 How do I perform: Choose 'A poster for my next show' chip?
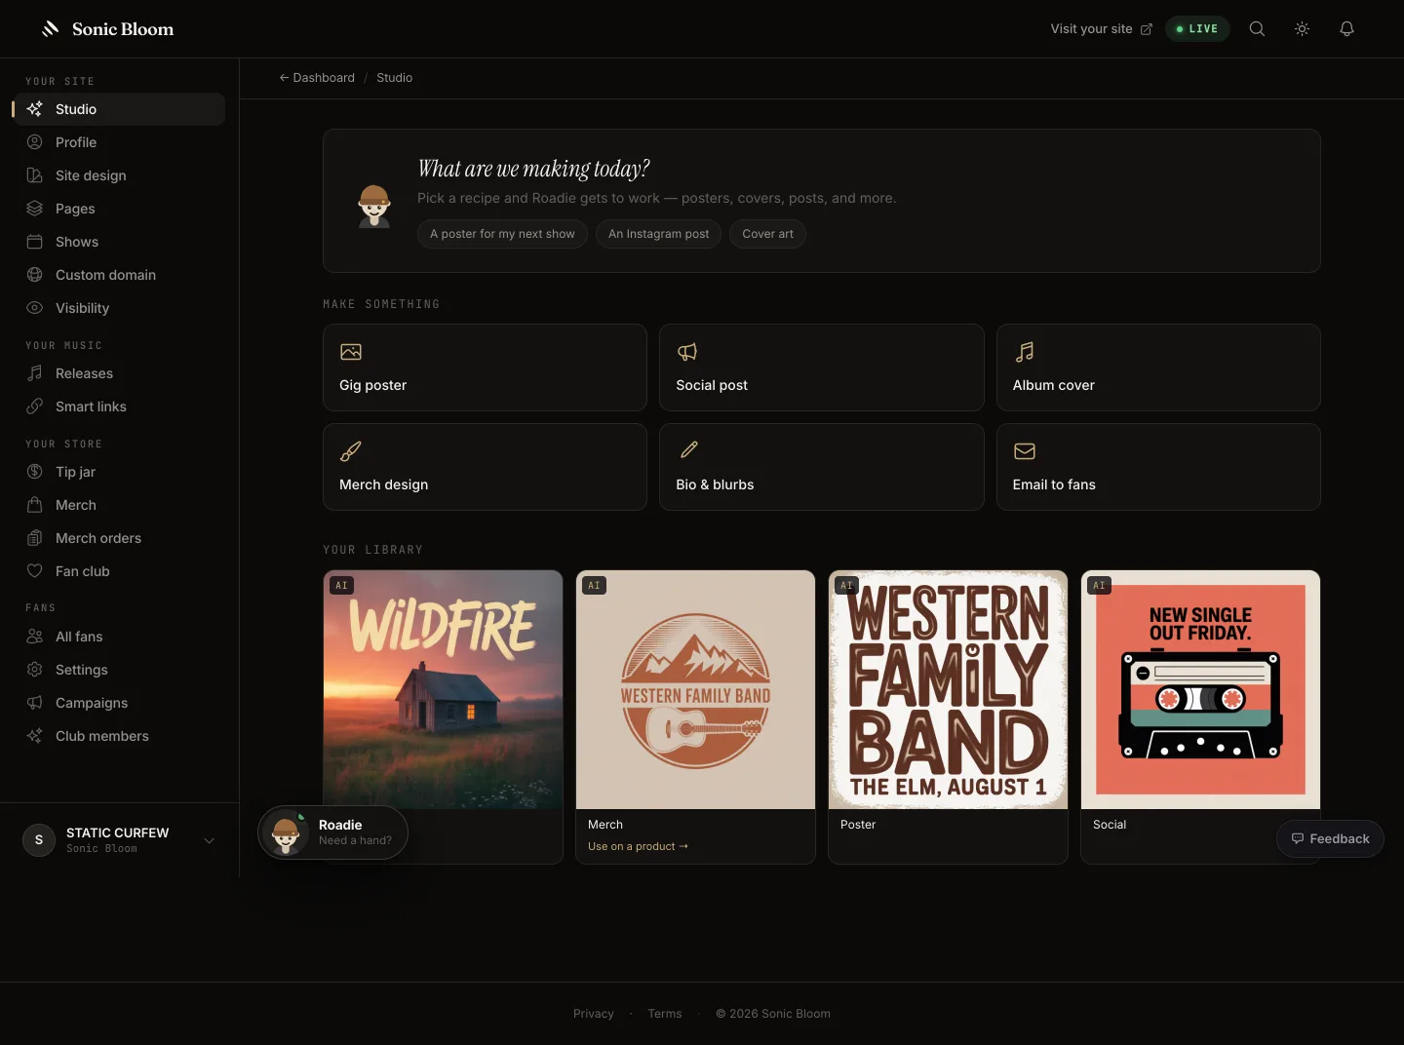[502, 234]
